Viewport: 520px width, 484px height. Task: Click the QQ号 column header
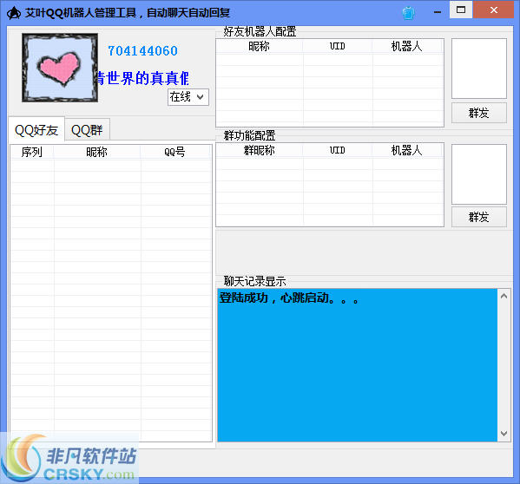[x=174, y=152]
